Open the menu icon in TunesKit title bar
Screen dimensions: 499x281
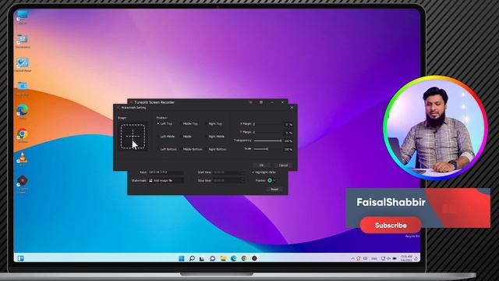click(x=261, y=102)
